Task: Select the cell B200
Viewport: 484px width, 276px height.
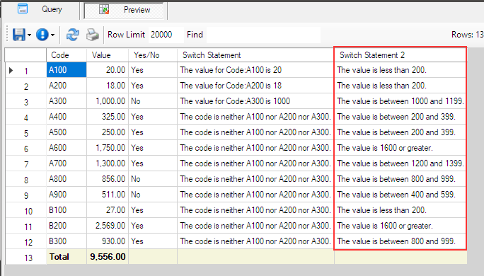Action: pos(67,226)
